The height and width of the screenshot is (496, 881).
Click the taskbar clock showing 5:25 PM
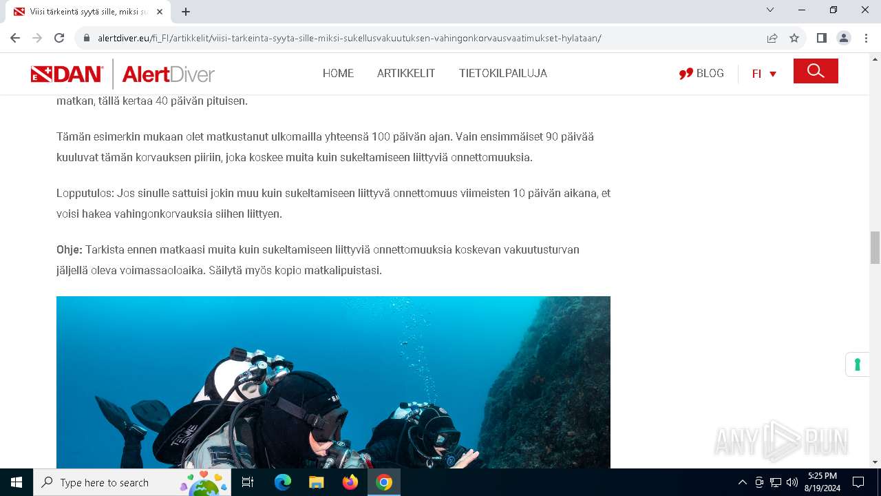(822, 482)
